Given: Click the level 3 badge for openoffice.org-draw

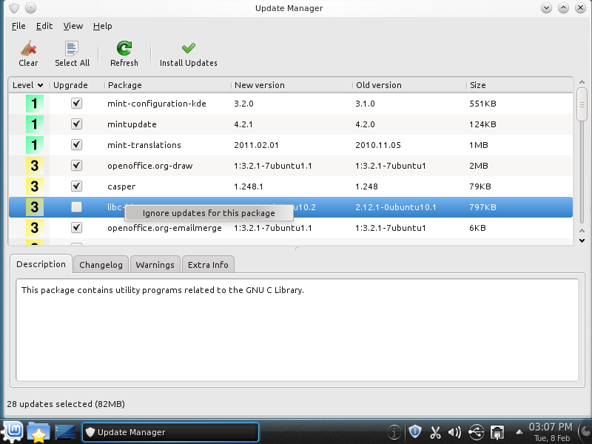Looking at the screenshot, I should [x=34, y=166].
